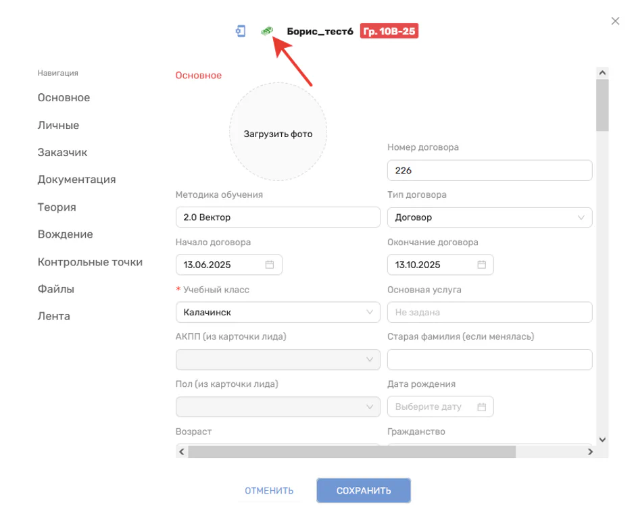Screen dimensions: 636x524
Task: Open the Пол dropdown list
Action: (369, 407)
